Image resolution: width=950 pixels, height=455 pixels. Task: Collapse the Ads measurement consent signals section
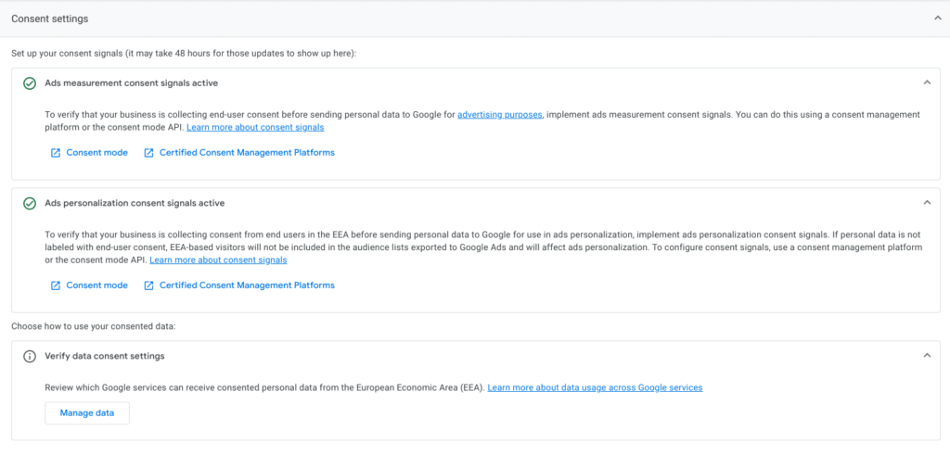point(926,82)
